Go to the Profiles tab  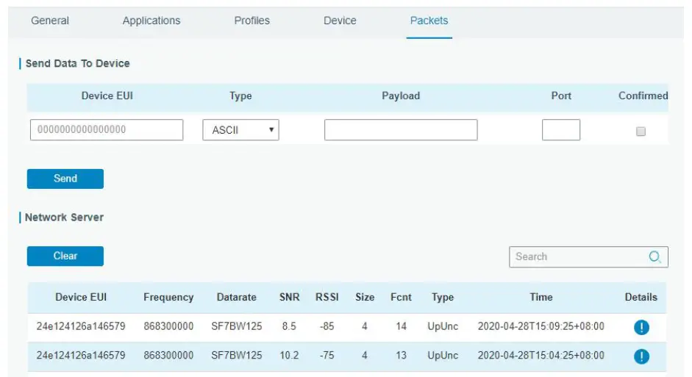(252, 21)
